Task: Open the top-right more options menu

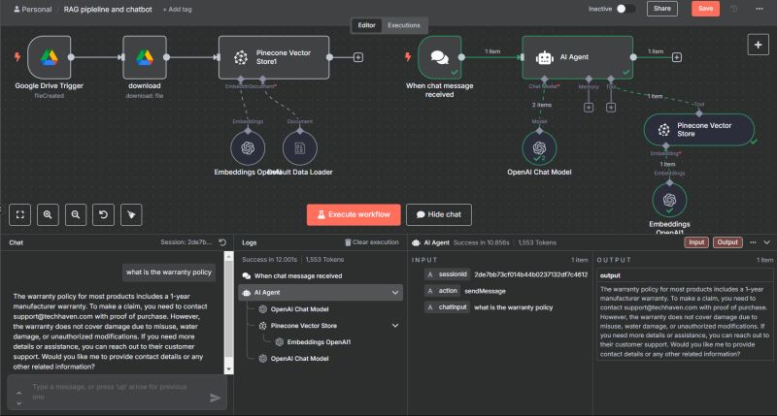Action: click(x=760, y=9)
